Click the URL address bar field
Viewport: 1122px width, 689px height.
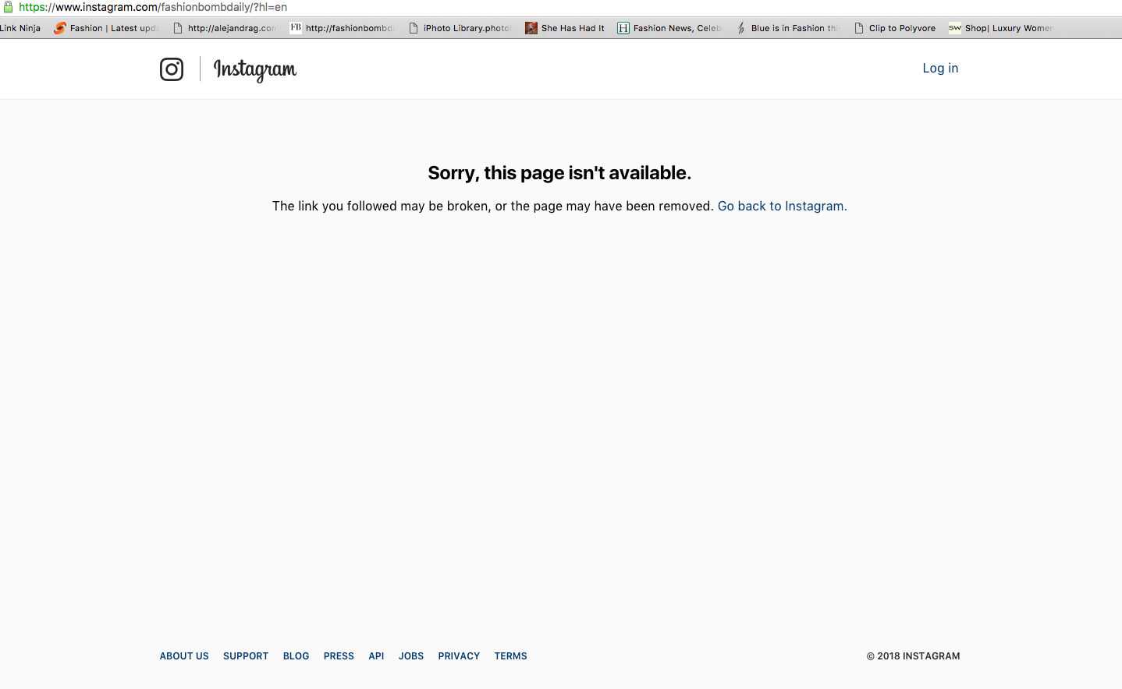[562, 7]
